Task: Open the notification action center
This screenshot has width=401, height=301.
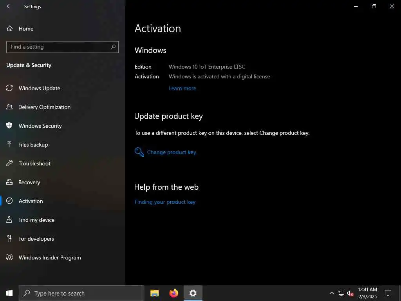Action: coord(388,293)
